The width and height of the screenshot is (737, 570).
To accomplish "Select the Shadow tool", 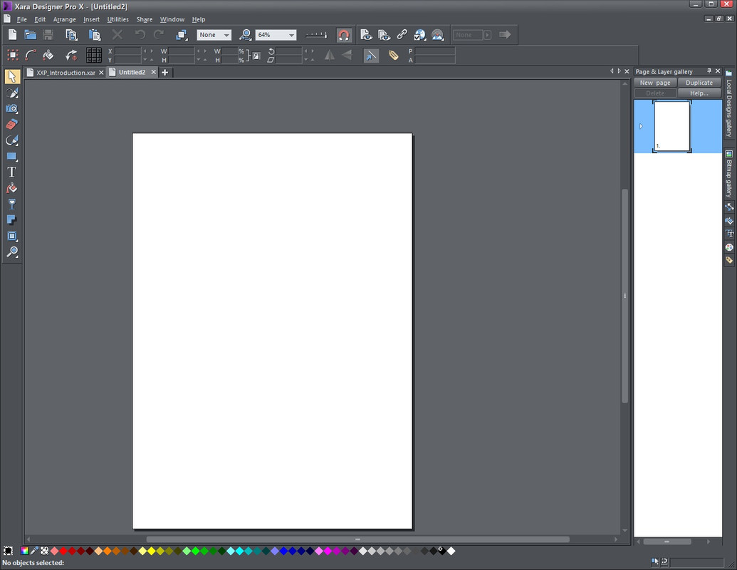I will pos(12,220).
